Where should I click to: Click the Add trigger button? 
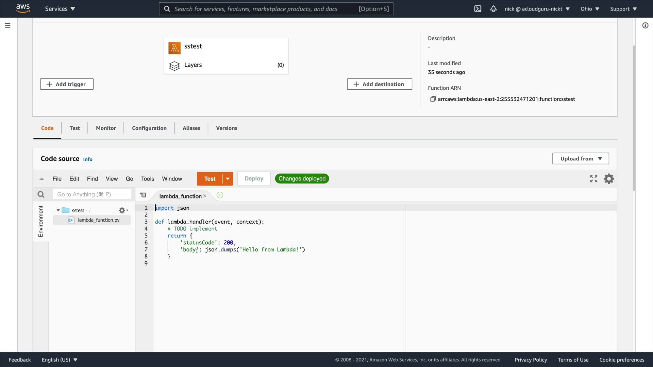point(67,84)
